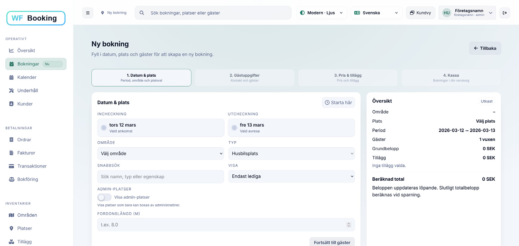Open Underhåll tools icon in sidebar

pyautogui.click(x=11, y=91)
